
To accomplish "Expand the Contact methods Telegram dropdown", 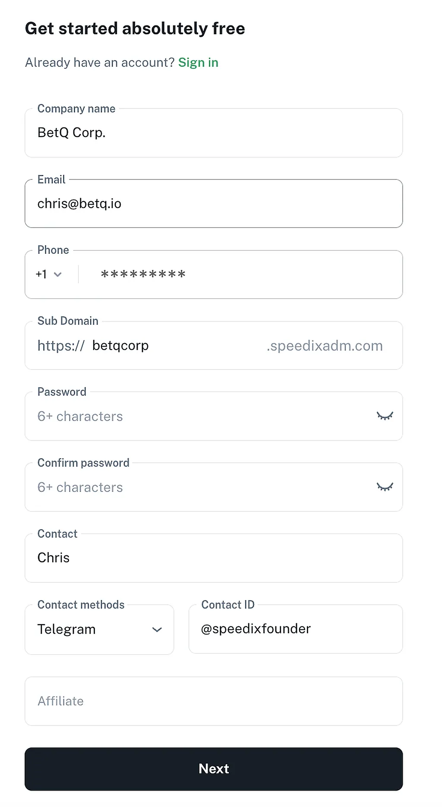I will (x=99, y=629).
